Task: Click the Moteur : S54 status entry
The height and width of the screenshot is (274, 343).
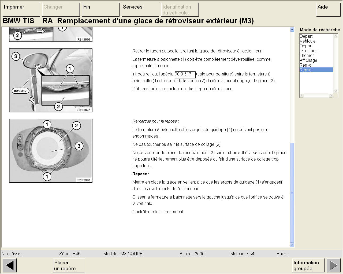Action: (242, 254)
